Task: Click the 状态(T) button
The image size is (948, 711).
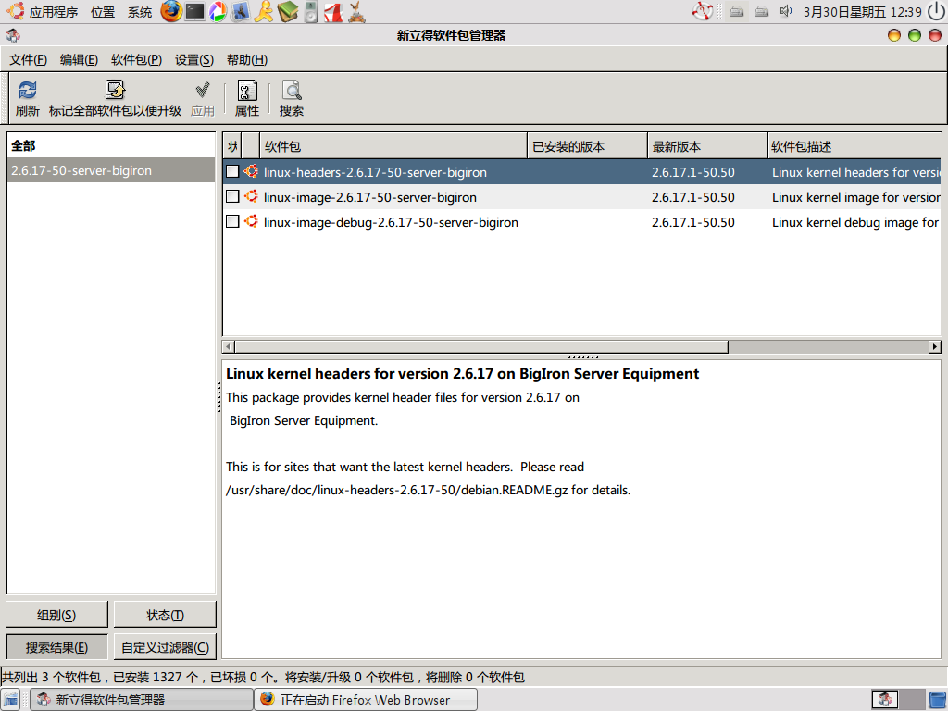Action: coord(165,615)
